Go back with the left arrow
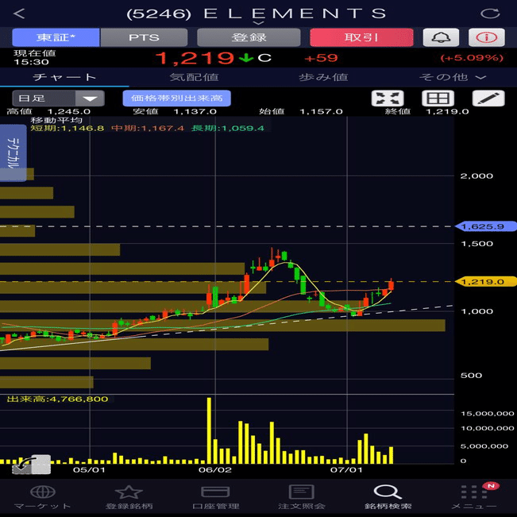The width and height of the screenshot is (517, 517). (x=19, y=14)
